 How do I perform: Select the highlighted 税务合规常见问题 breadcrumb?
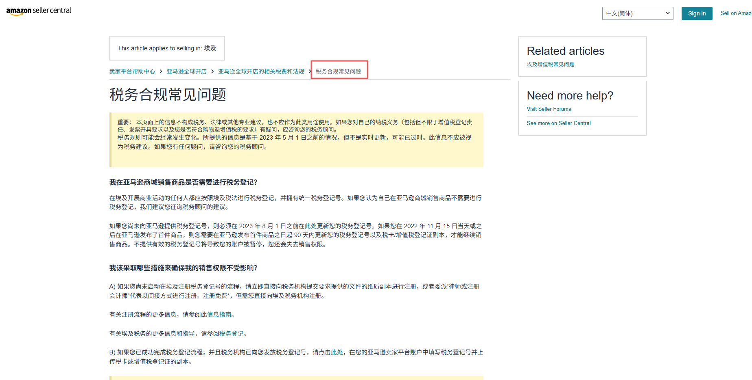coord(339,71)
